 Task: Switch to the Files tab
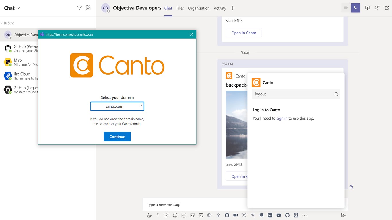[x=180, y=8]
